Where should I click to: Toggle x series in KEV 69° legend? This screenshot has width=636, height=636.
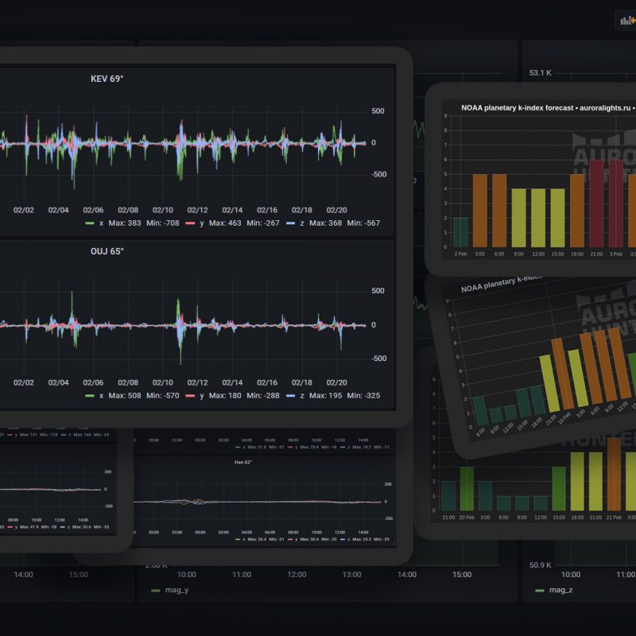(100, 223)
